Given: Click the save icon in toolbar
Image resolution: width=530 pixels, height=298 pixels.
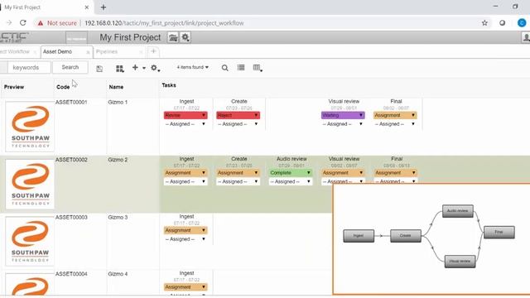Looking at the screenshot, I should [x=99, y=69].
